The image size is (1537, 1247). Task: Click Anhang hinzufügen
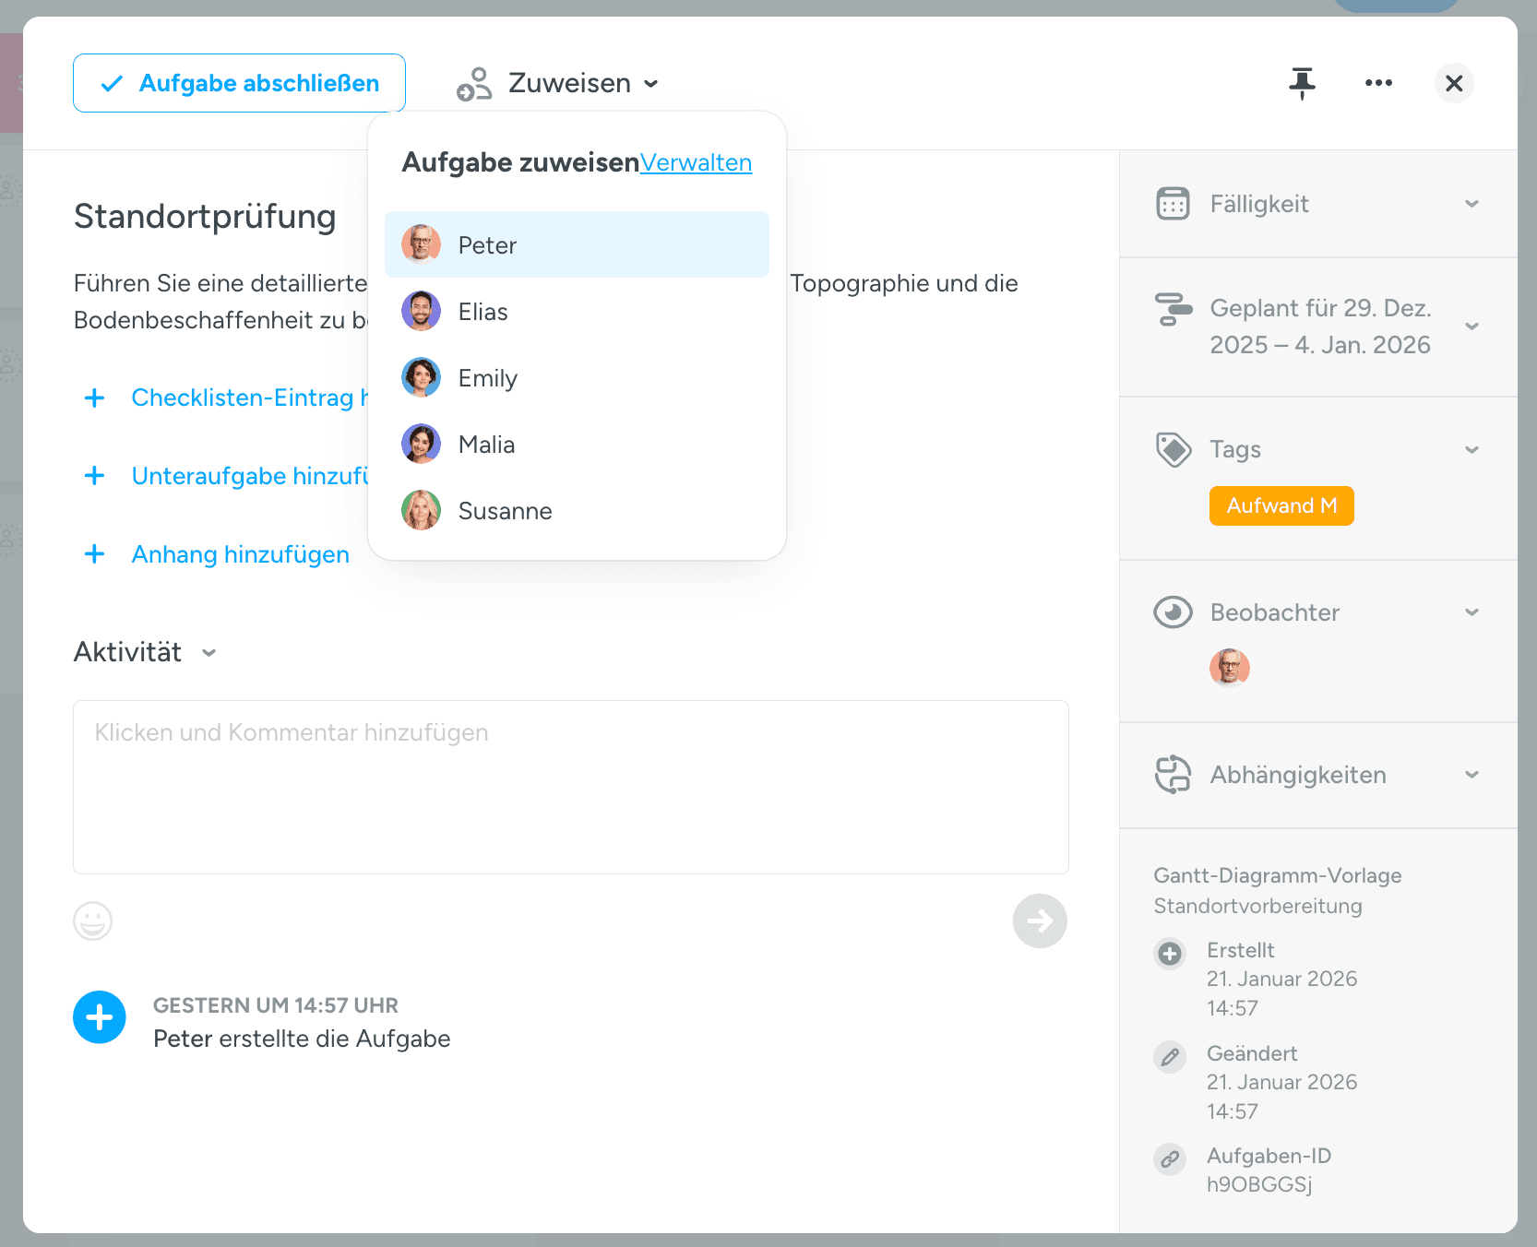pos(240,554)
